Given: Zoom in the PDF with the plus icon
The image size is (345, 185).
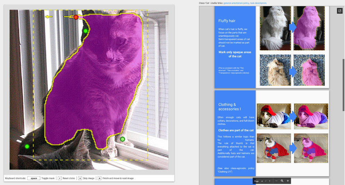Looking at the screenshot, I should [x=288, y=181].
